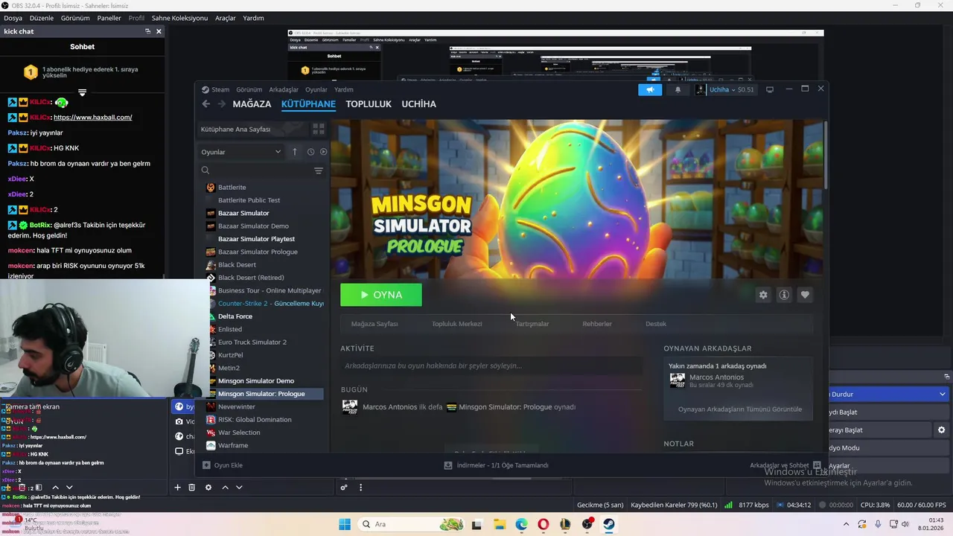Switch library to grid collections view
The width and height of the screenshot is (953, 536).
(319, 129)
